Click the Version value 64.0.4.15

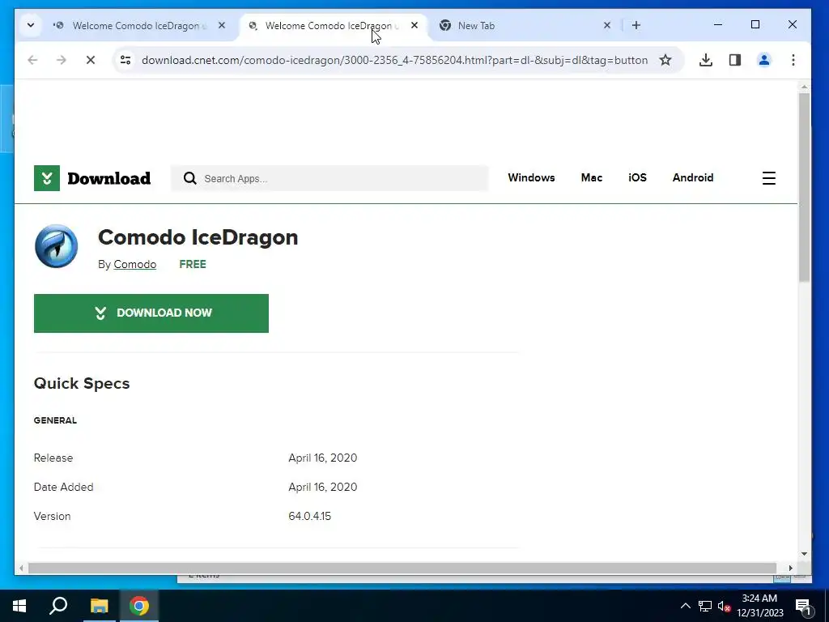pos(310,516)
